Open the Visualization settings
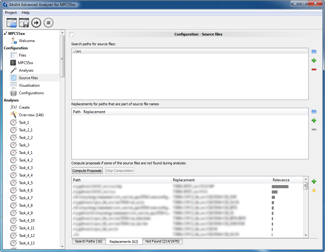Screen dimensions: 325x252 click(x=29, y=85)
